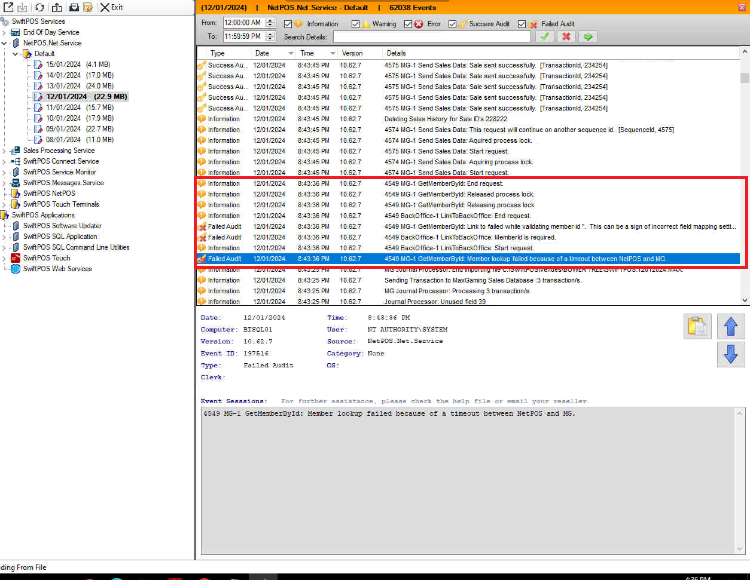750x580 pixels.
Task: Sort by the Details column header
Action: point(561,53)
